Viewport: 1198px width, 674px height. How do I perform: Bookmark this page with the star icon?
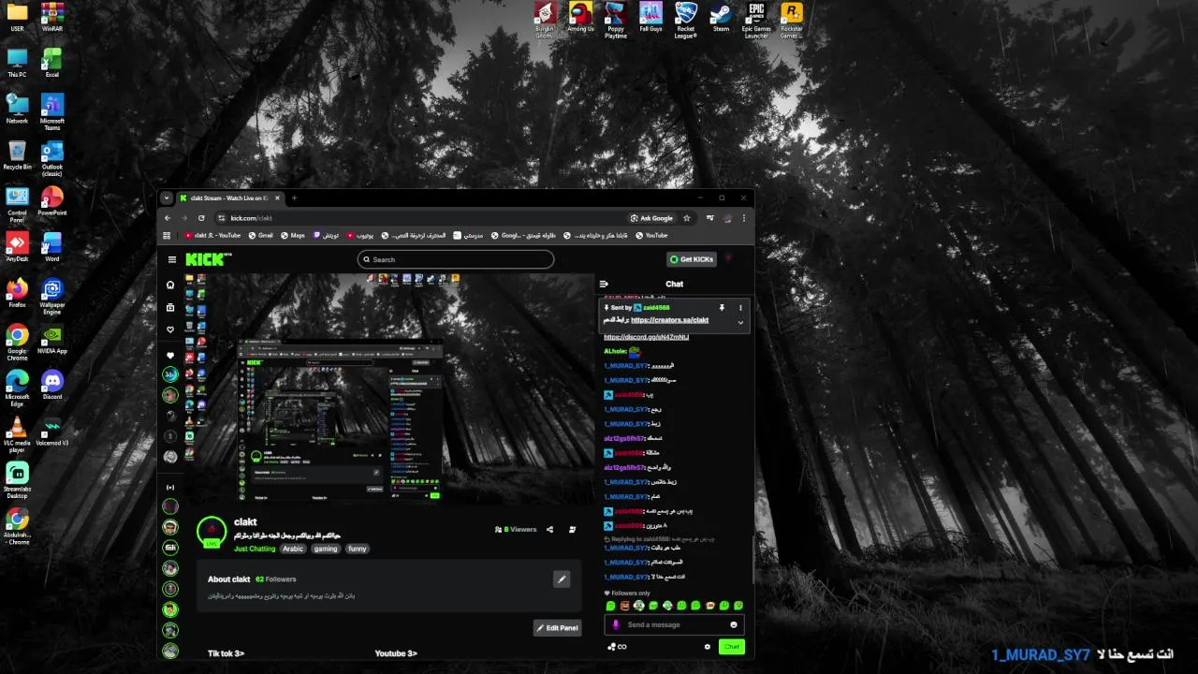[687, 218]
